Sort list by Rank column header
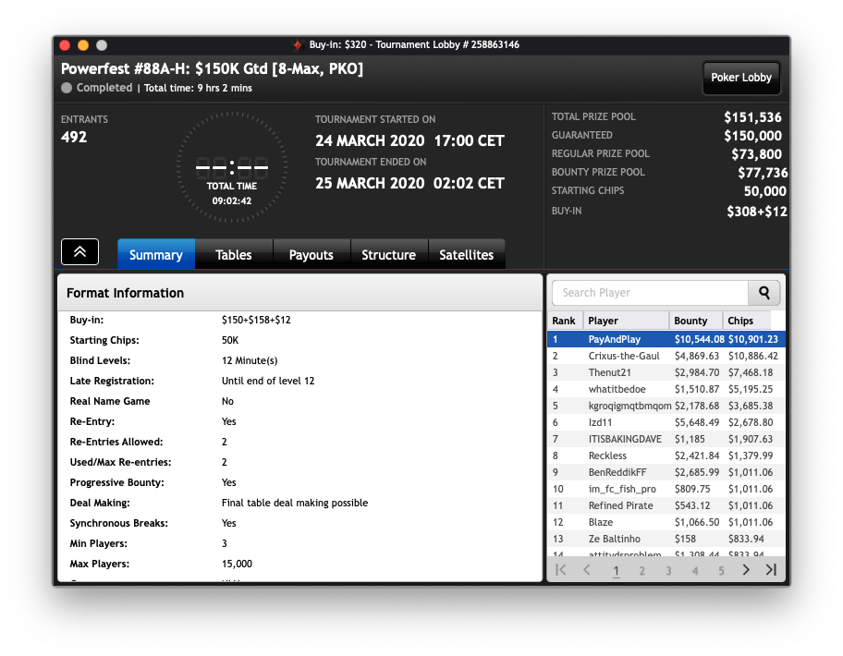 click(565, 321)
